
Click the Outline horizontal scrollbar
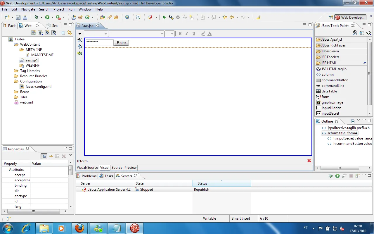pos(340,168)
